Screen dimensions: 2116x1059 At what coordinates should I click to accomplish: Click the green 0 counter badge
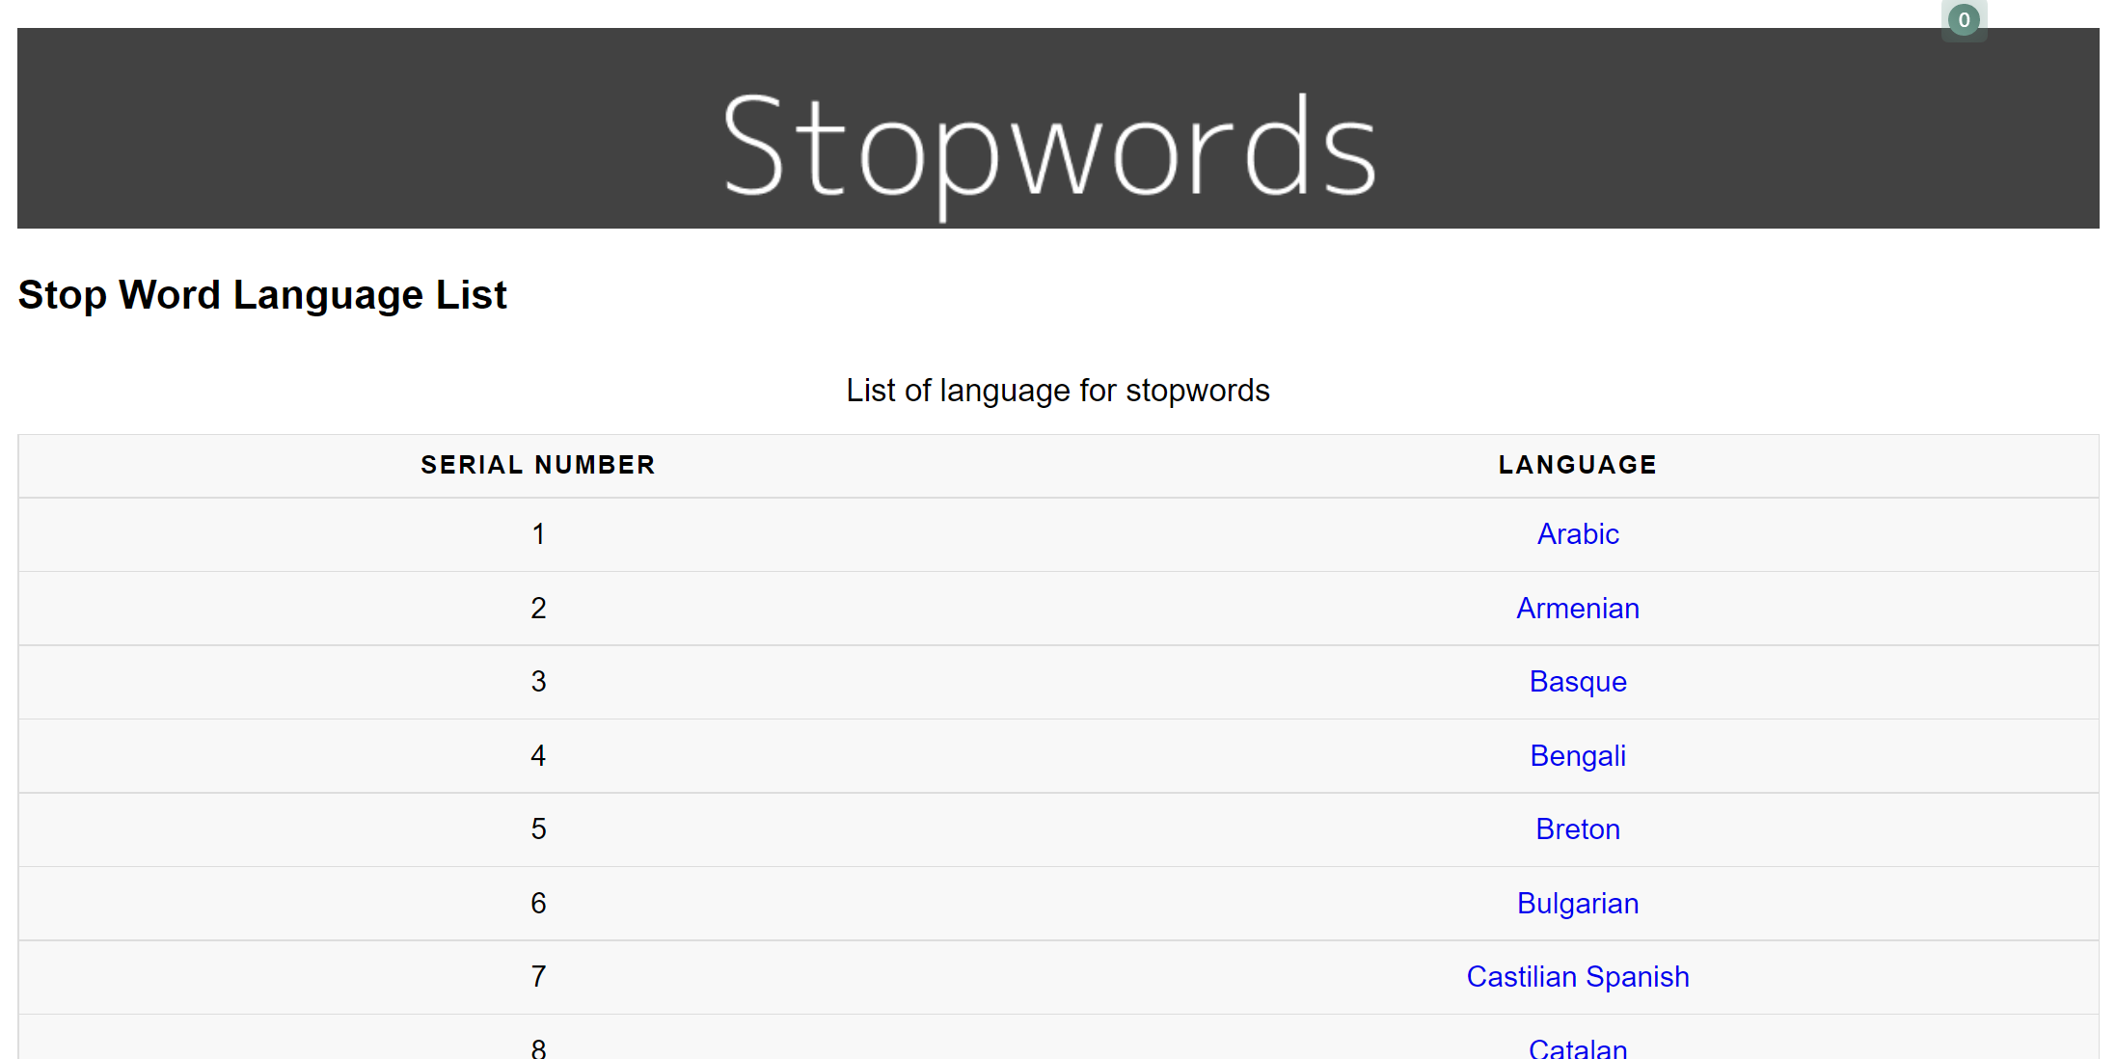pos(1964,20)
